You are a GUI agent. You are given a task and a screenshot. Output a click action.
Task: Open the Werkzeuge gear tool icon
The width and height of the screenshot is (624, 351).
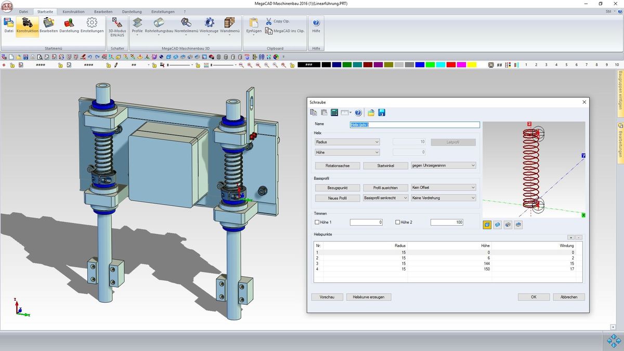coord(209,23)
